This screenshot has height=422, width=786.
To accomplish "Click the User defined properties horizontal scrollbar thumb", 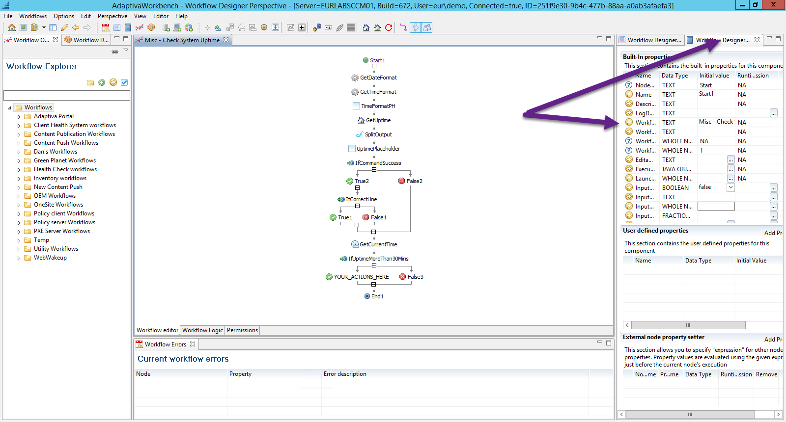I will coord(688,325).
